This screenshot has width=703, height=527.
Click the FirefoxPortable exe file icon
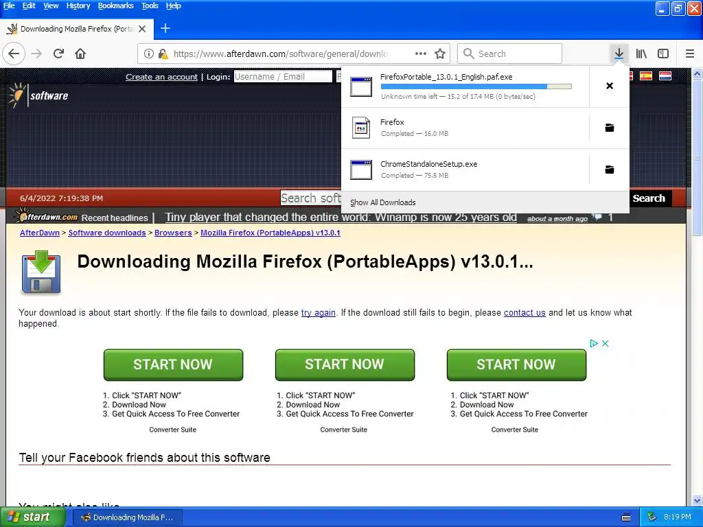tap(361, 86)
